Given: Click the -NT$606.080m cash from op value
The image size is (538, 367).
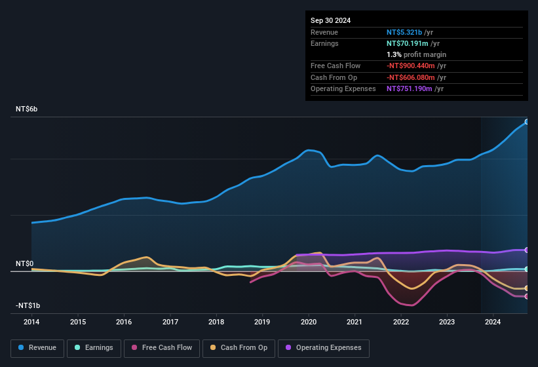Looking at the screenshot, I should pyautogui.click(x=411, y=77).
